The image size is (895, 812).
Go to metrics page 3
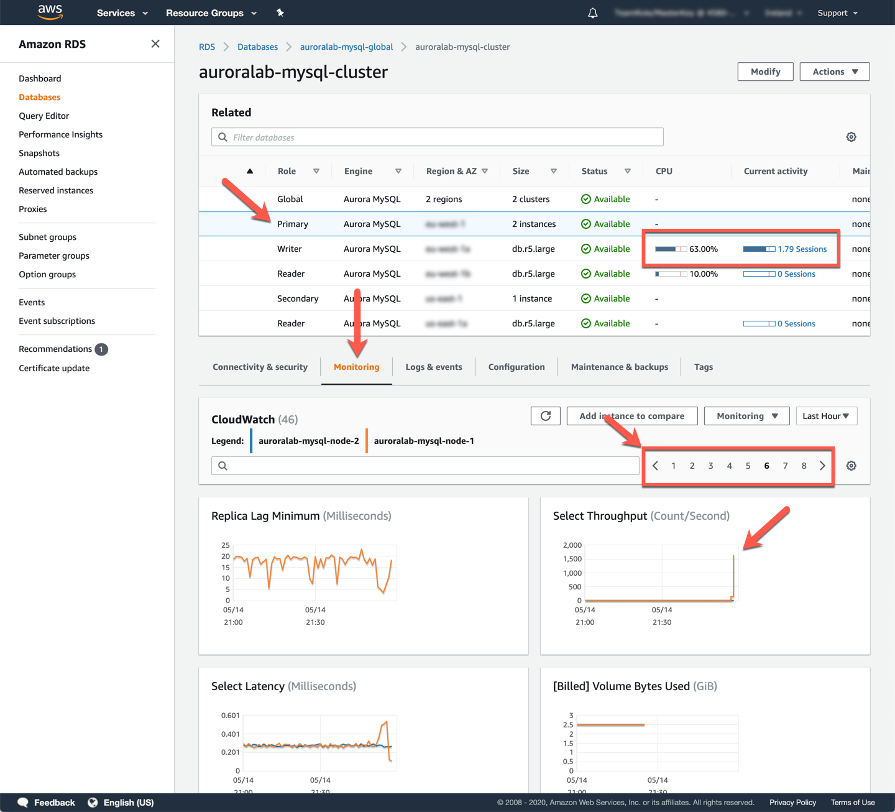710,466
